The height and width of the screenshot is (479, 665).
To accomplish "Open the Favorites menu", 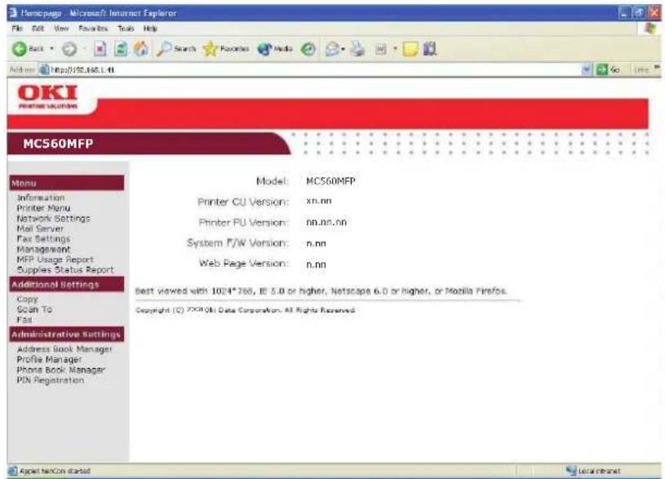I will coord(93,29).
